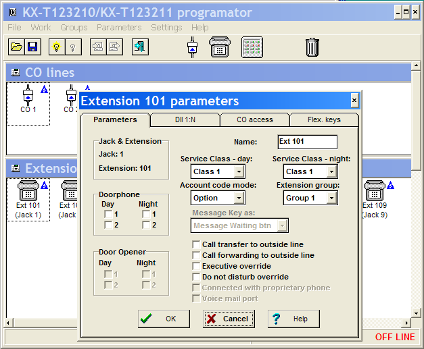Click the lit yellow light bulb icon

(x=56, y=47)
